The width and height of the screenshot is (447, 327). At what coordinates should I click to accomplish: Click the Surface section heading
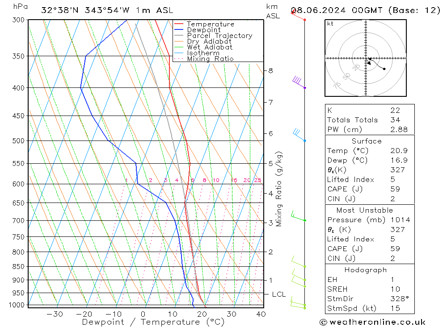pyautogui.click(x=367, y=141)
